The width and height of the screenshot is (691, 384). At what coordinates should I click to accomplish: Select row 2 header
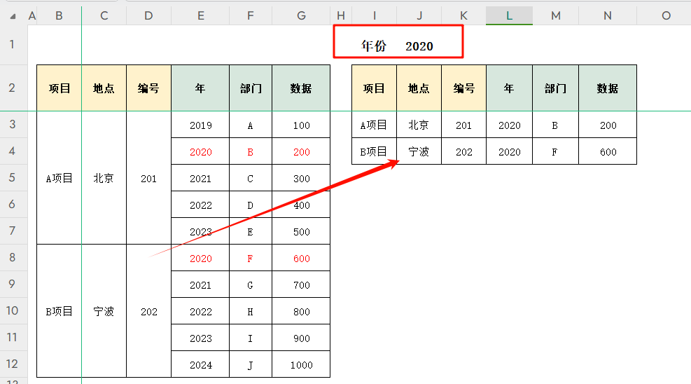click(x=13, y=88)
